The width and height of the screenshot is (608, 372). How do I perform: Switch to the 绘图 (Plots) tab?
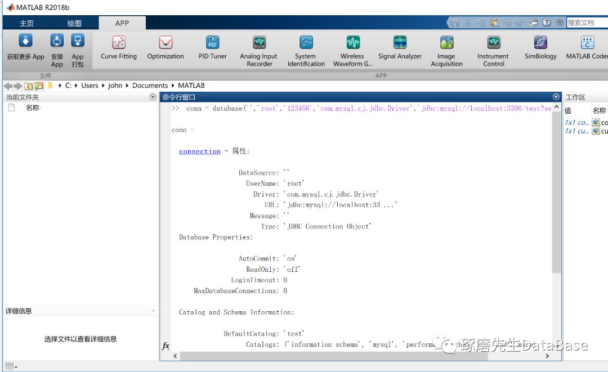[74, 23]
